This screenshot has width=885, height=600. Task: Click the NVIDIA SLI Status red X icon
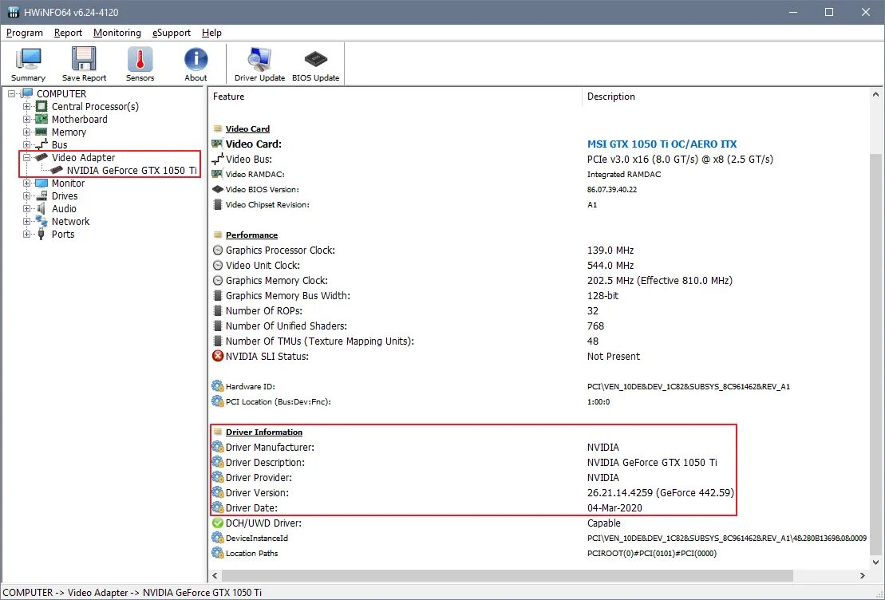217,356
